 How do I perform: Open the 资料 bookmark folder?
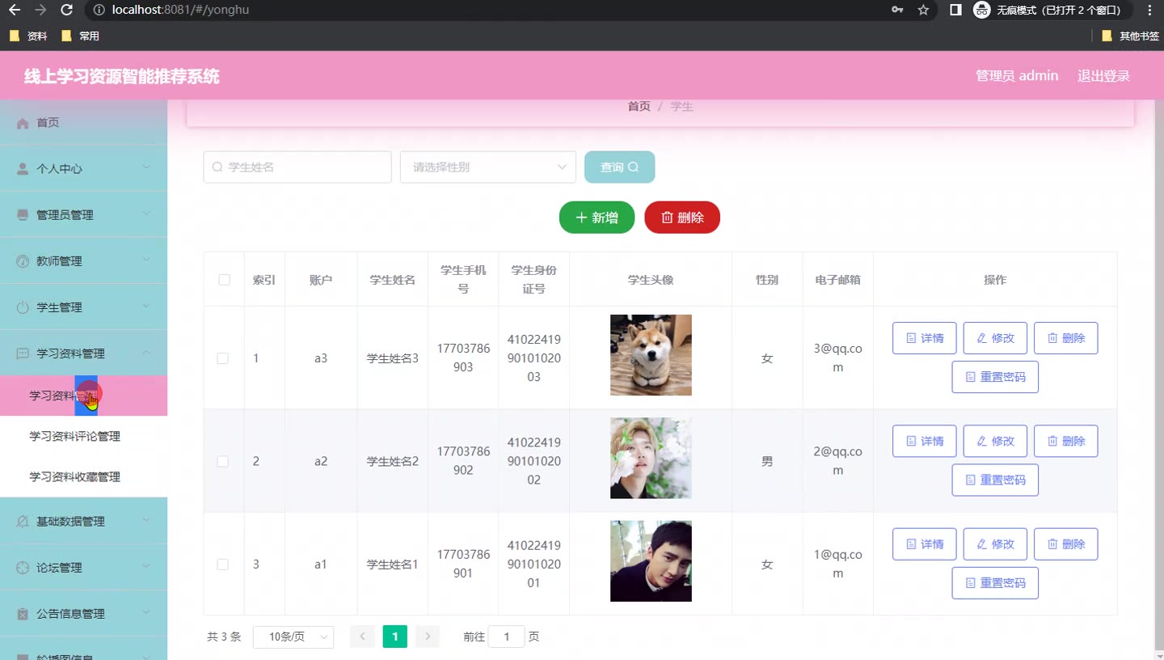pos(28,36)
